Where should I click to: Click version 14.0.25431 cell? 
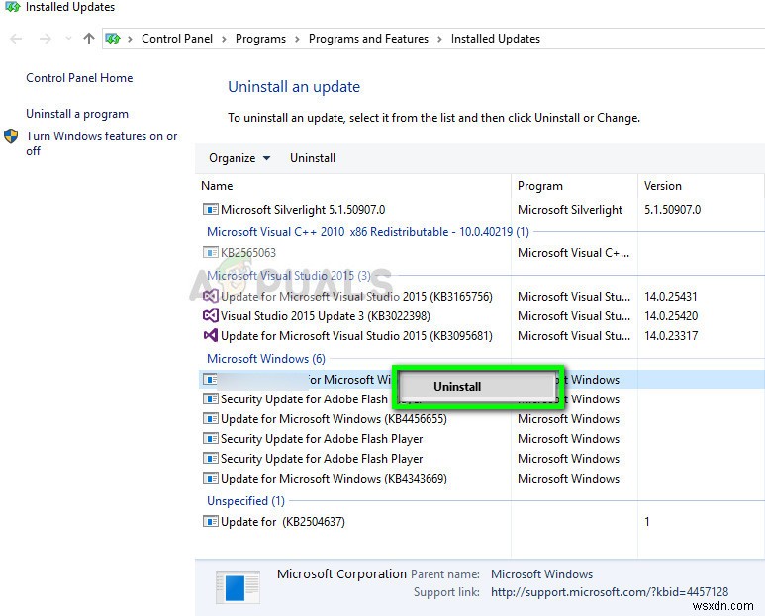(671, 297)
